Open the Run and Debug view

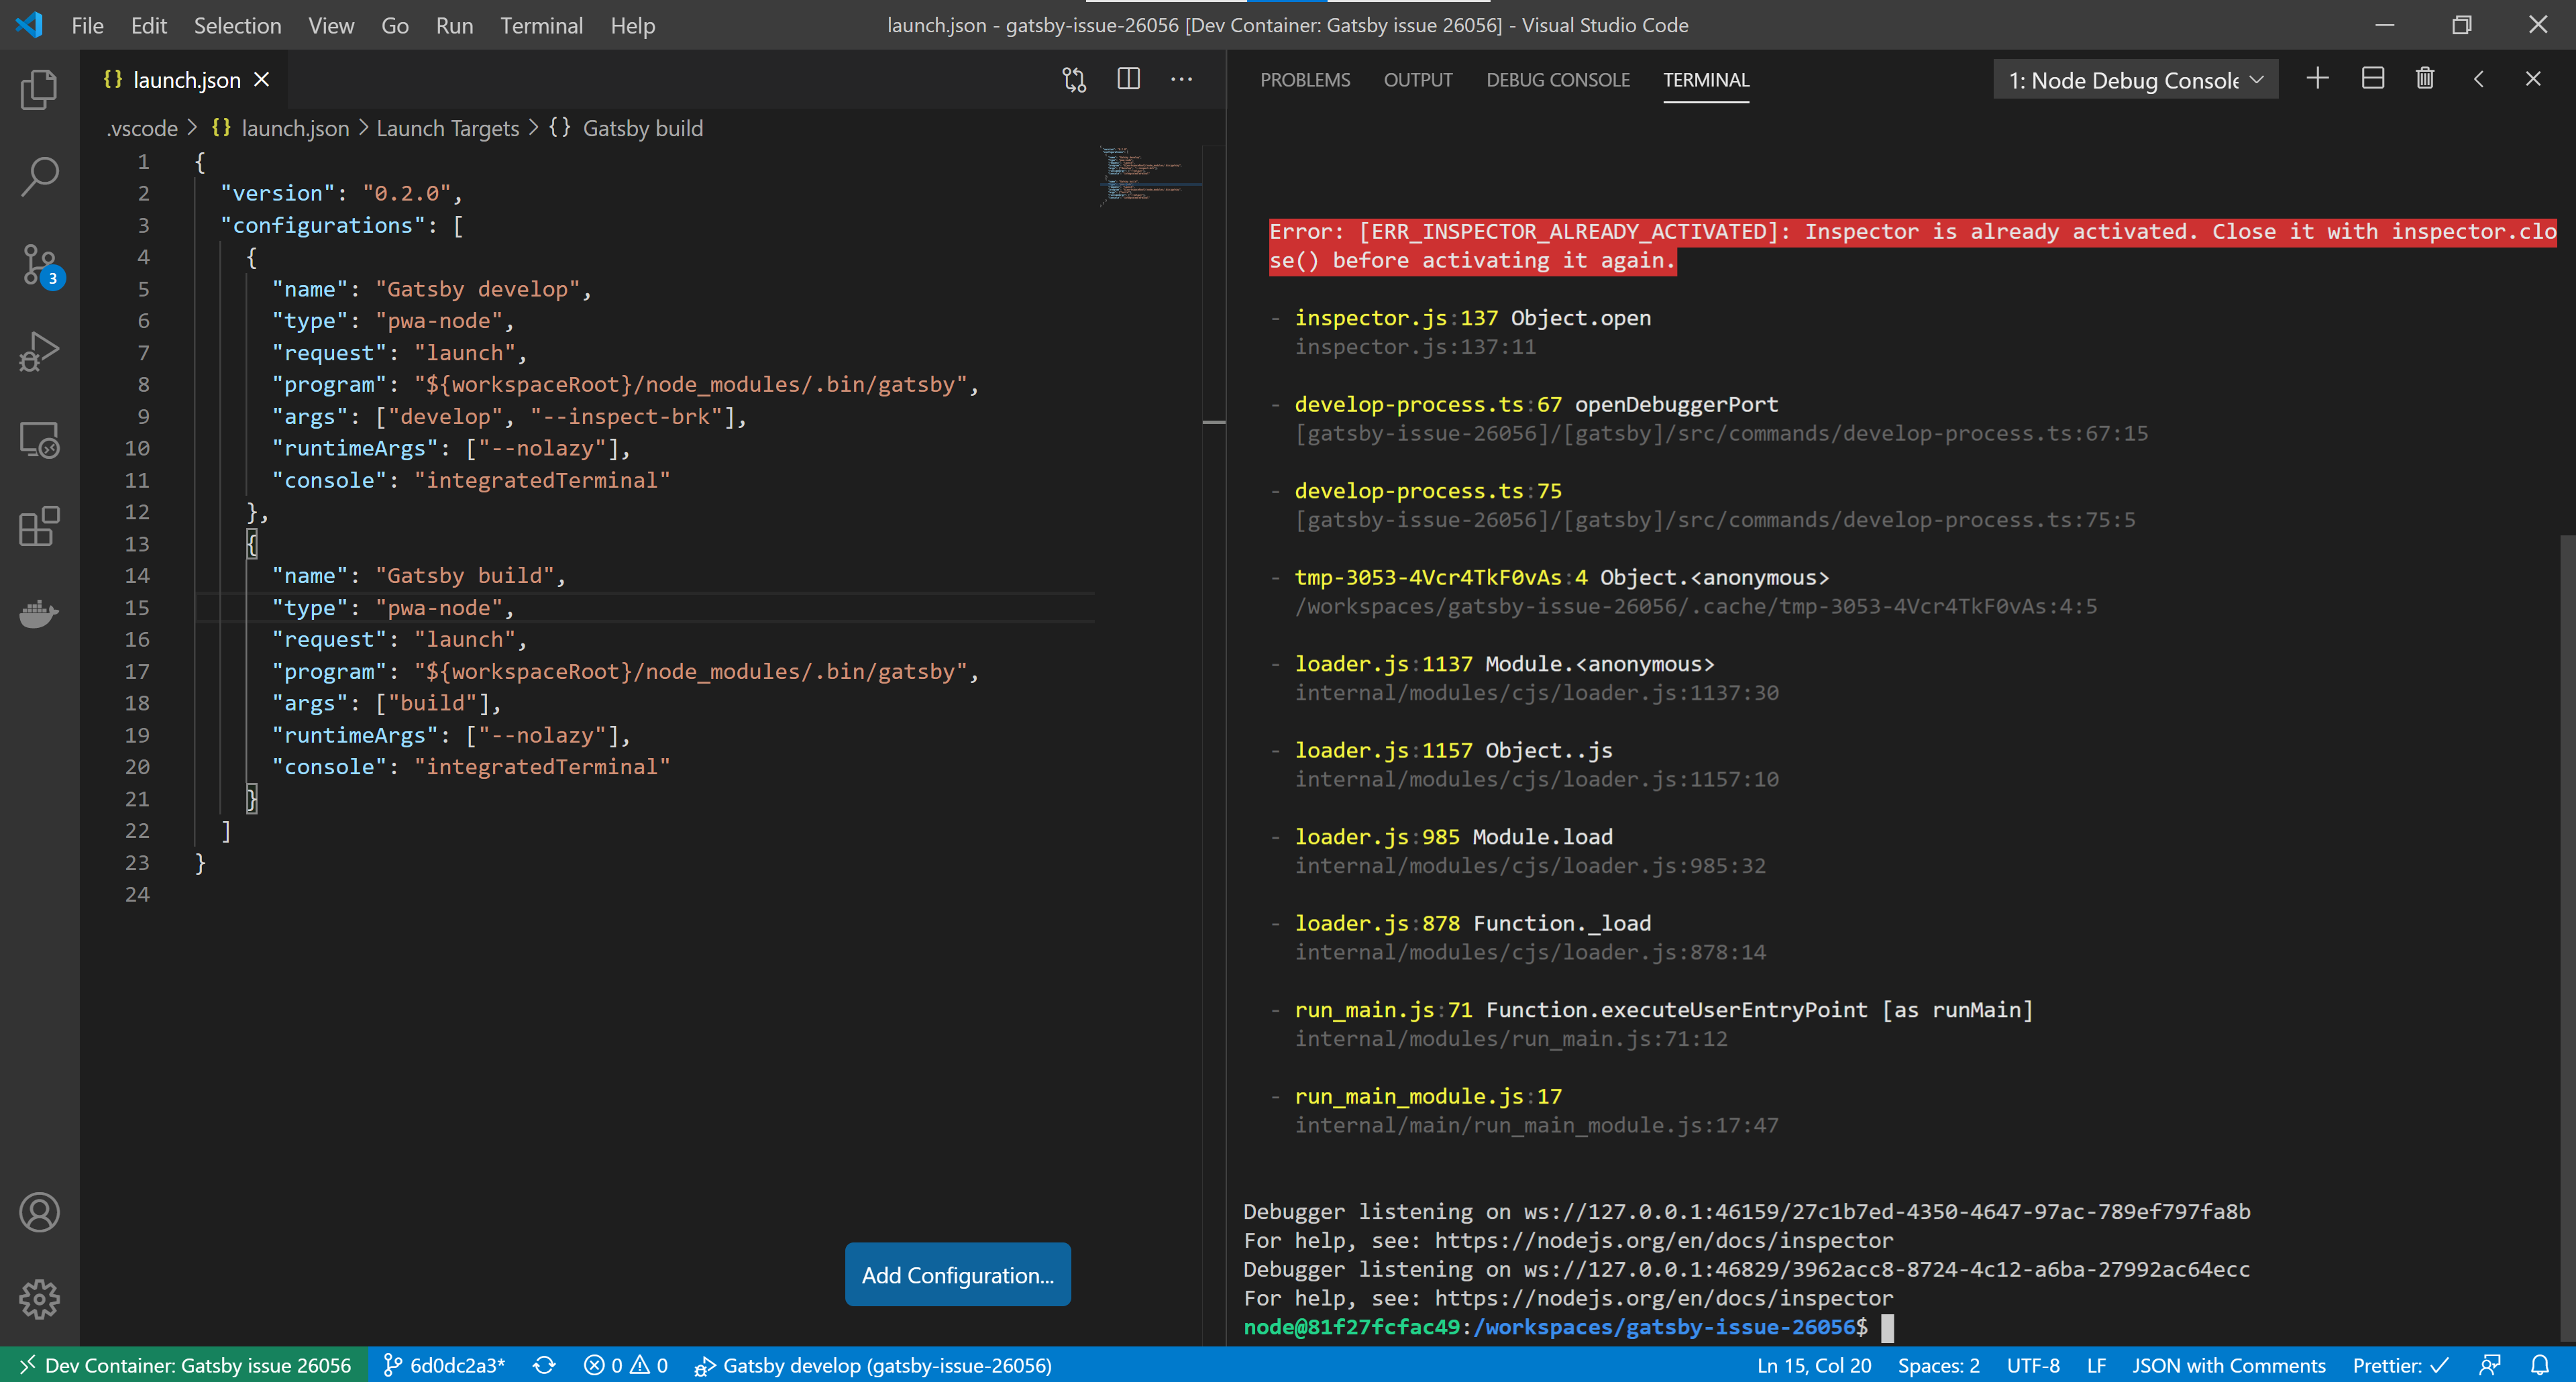point(39,351)
